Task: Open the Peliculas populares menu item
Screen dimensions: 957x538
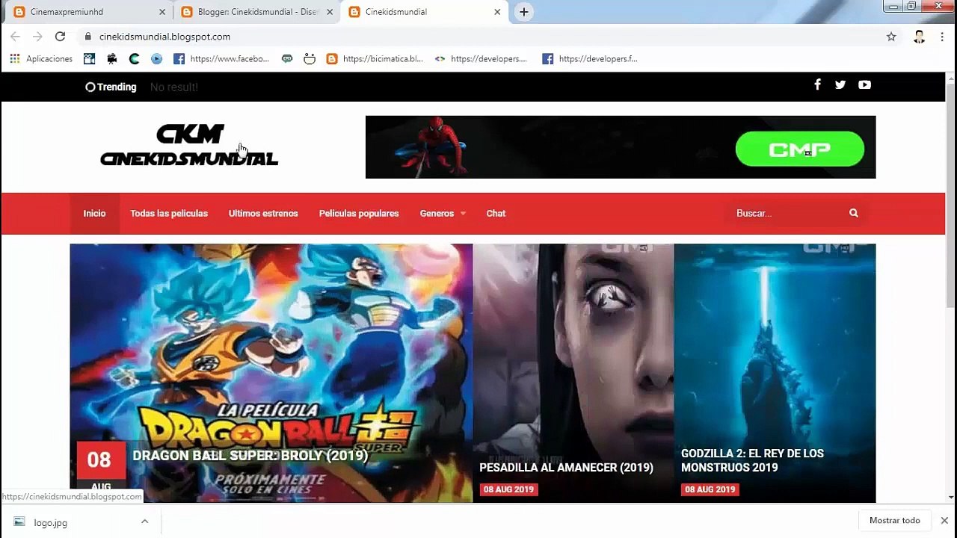Action: 359,213
